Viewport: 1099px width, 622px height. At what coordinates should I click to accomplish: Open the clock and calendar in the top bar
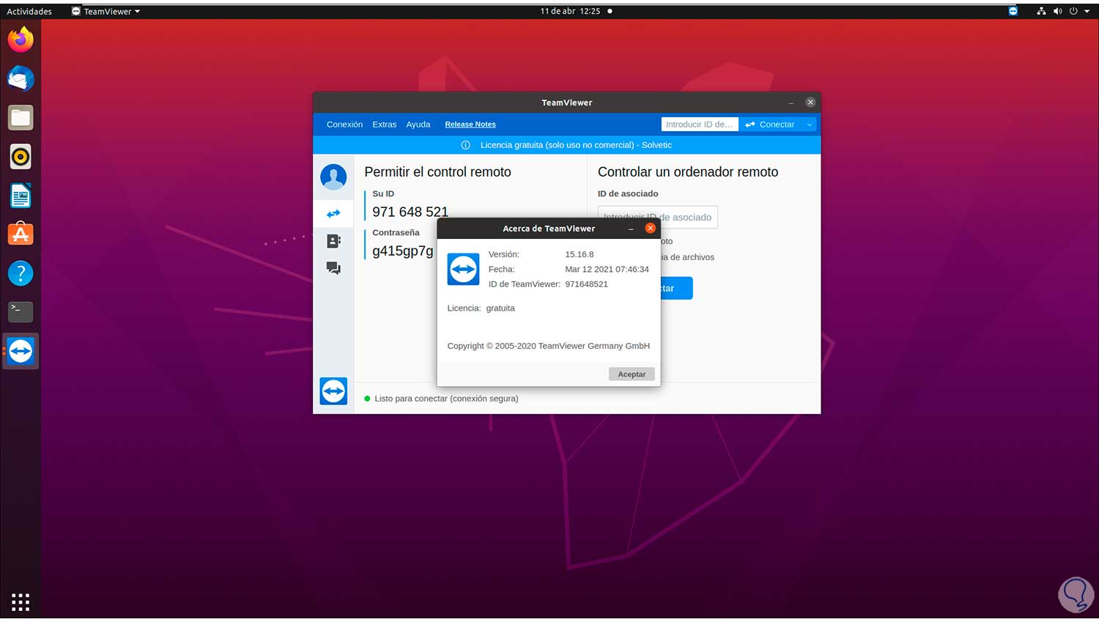(570, 11)
